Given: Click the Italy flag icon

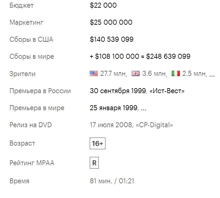Looking at the screenshot, I should [175, 74].
